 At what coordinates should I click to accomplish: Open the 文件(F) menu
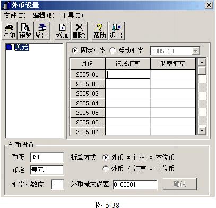point(15,15)
